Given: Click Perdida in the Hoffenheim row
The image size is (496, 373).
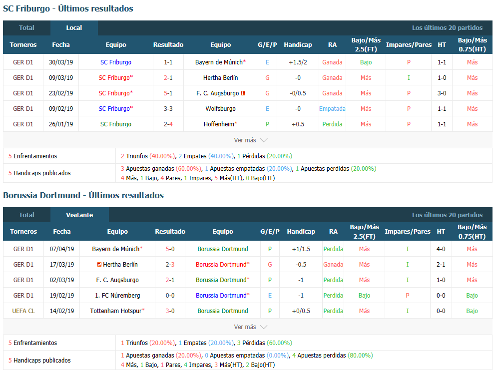Looking at the screenshot, I should click(332, 124).
